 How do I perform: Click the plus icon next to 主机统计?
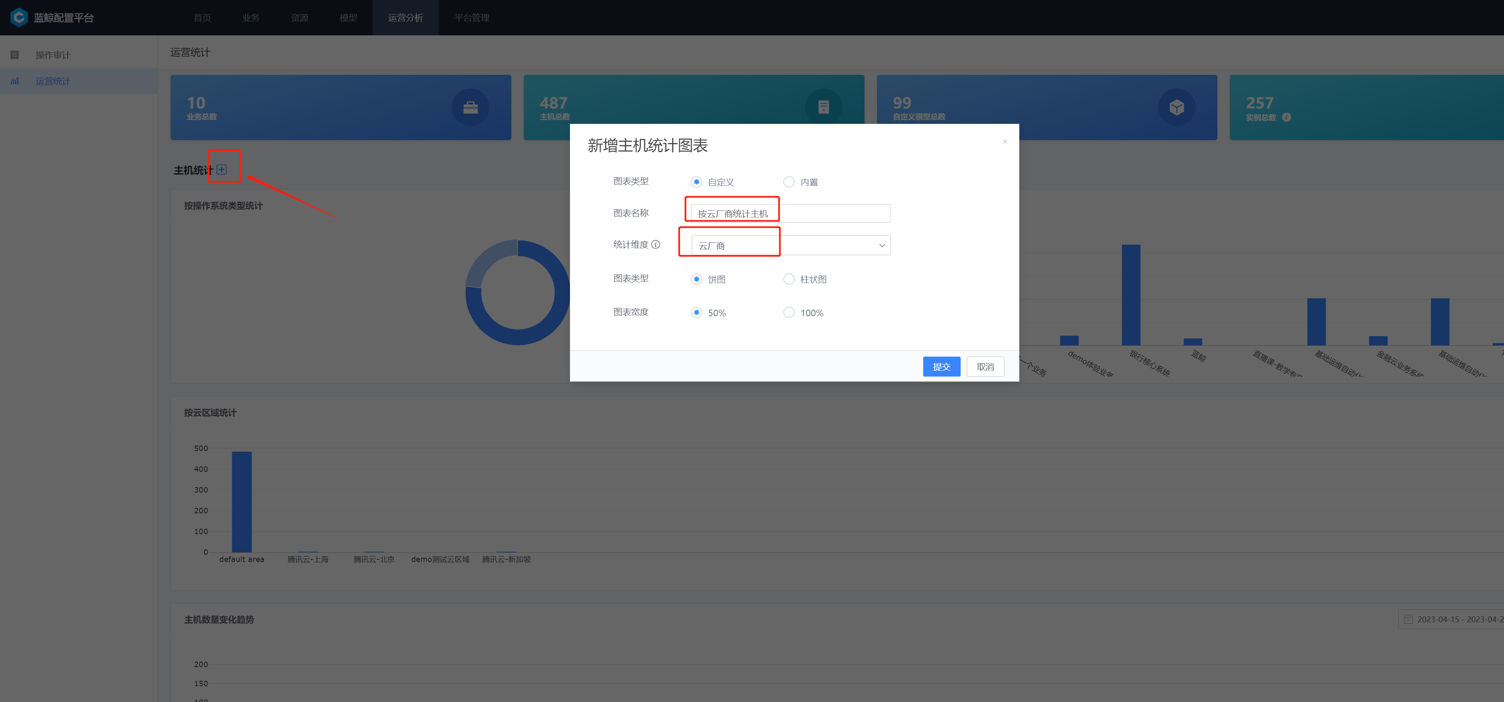[x=221, y=170]
